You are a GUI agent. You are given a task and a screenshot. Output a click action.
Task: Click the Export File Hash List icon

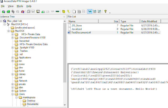pyautogui.click(x=79, y=12)
